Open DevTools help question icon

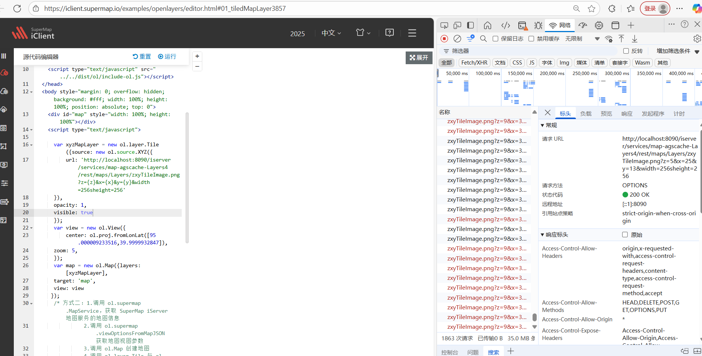[x=684, y=24]
